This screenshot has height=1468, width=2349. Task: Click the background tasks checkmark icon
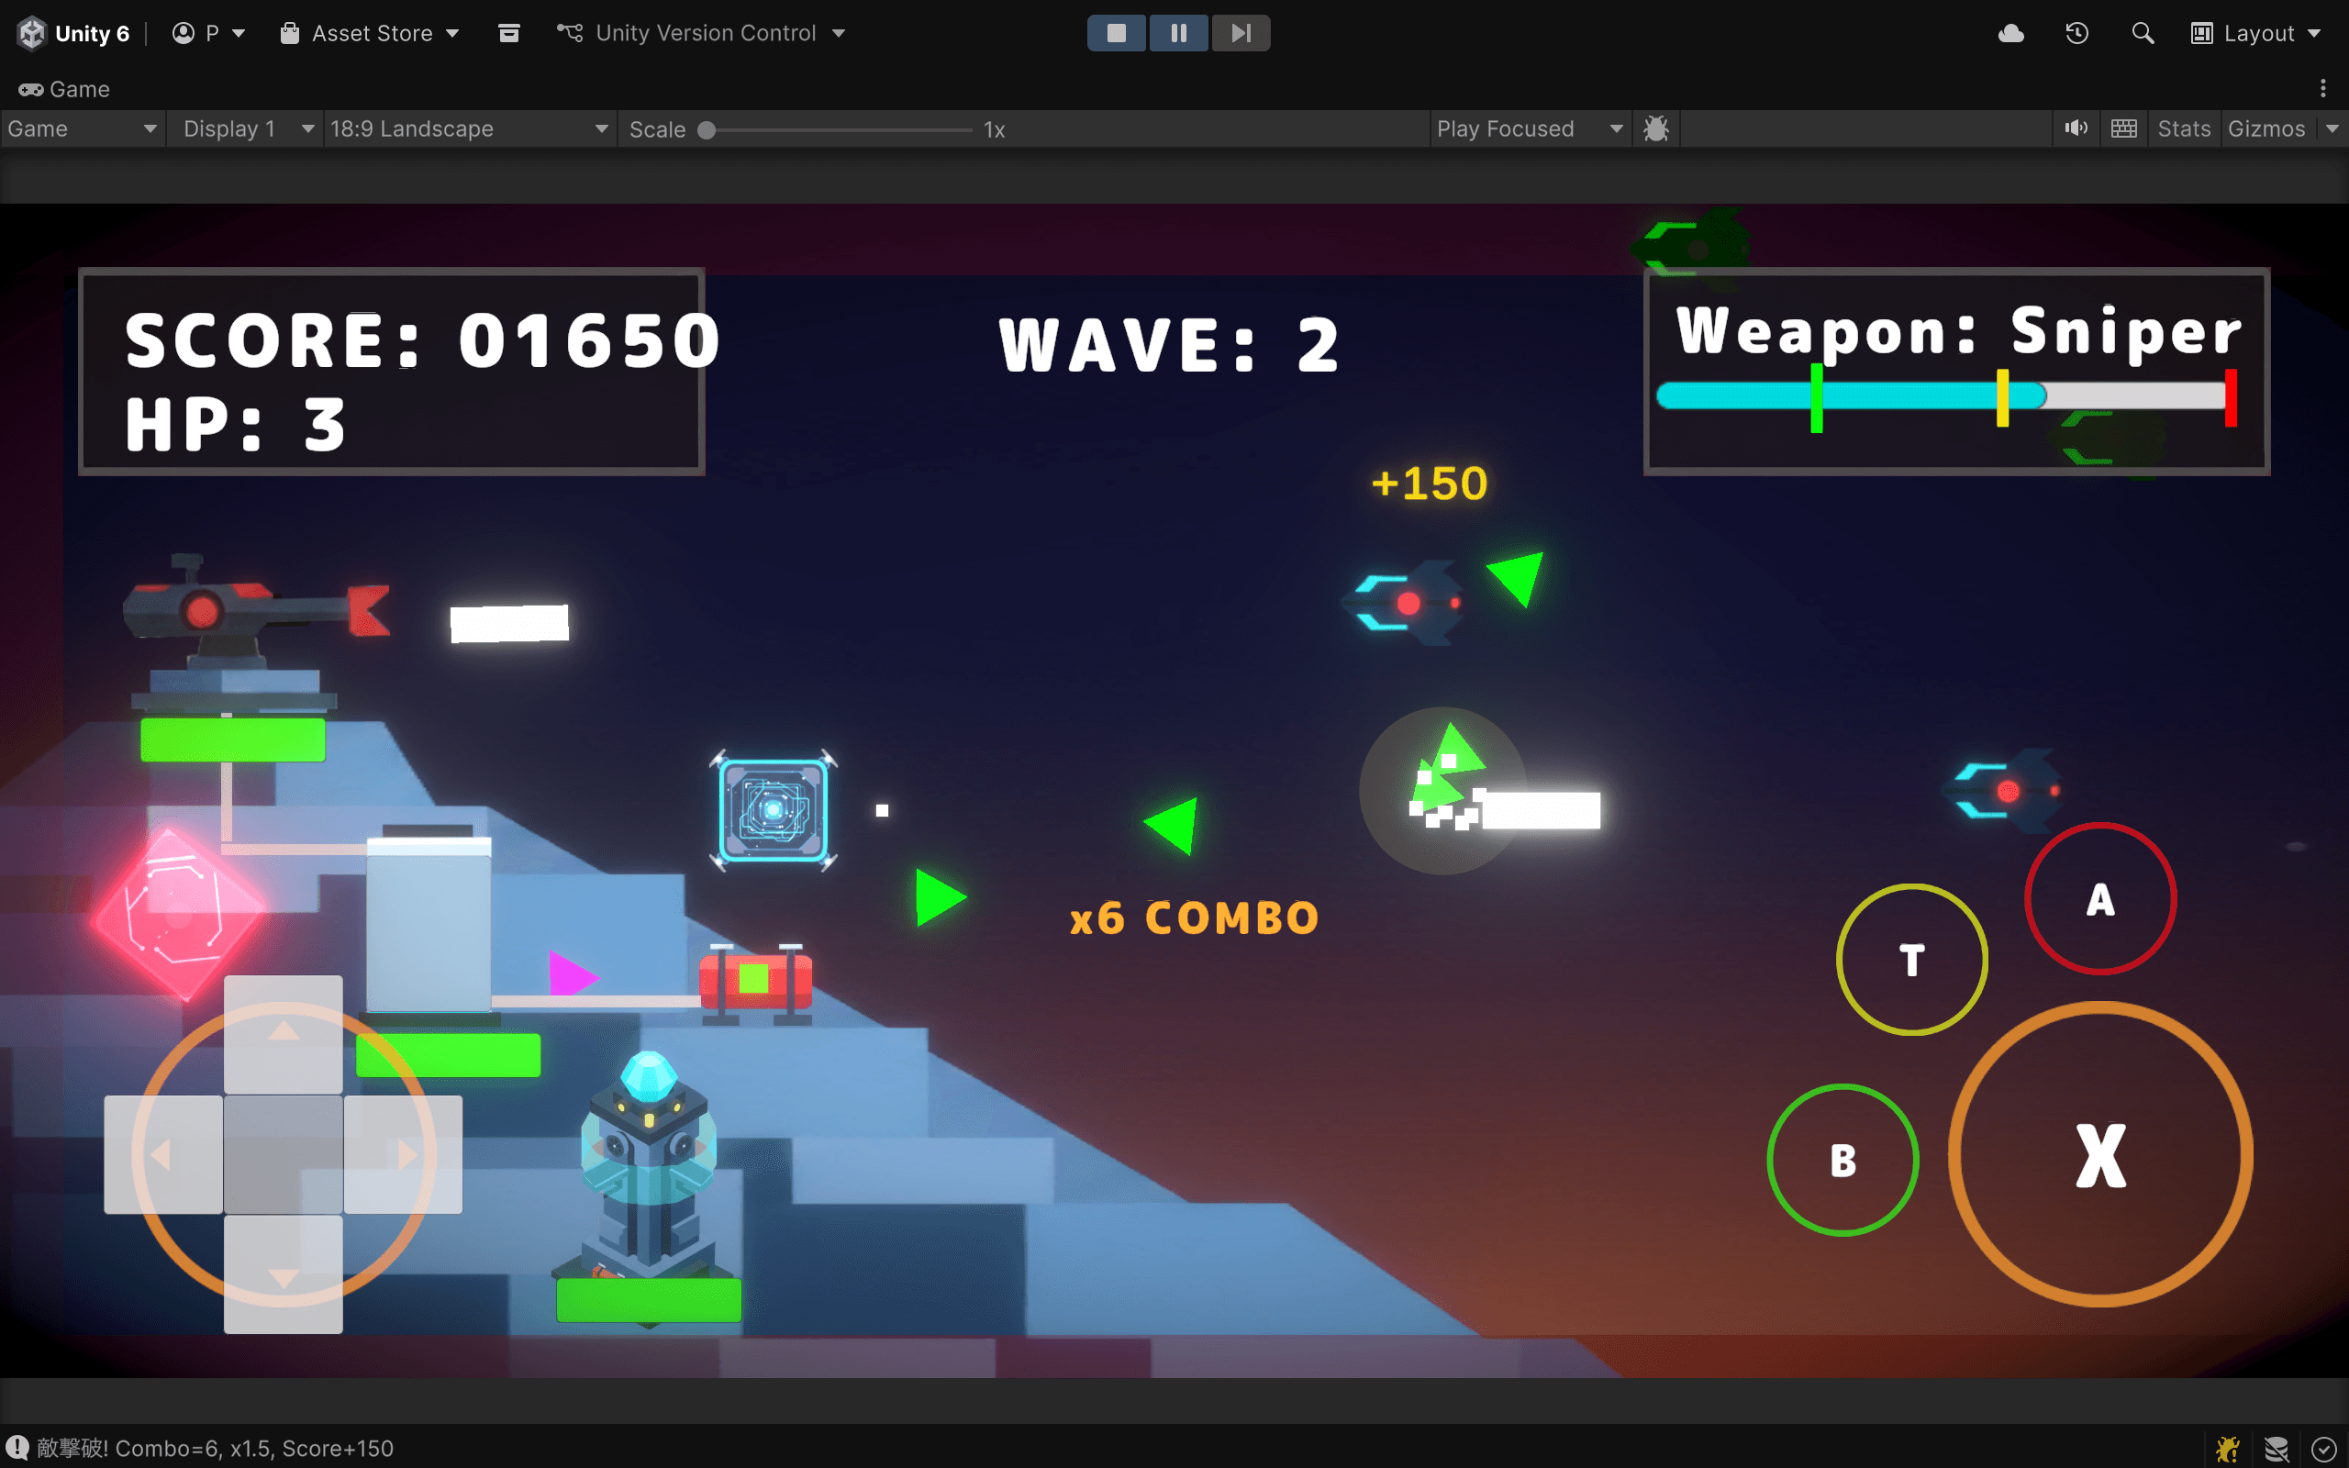(2322, 1450)
